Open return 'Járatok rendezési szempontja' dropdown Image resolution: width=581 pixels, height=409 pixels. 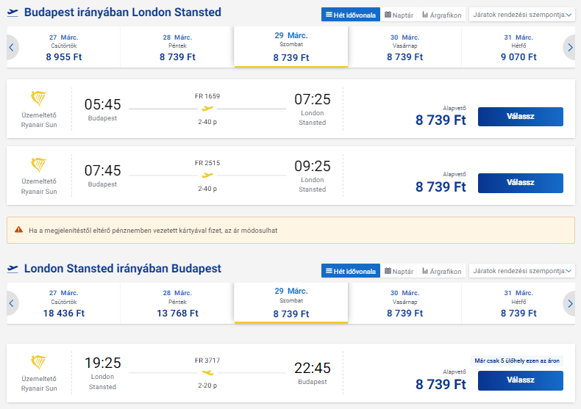pyautogui.click(x=522, y=271)
